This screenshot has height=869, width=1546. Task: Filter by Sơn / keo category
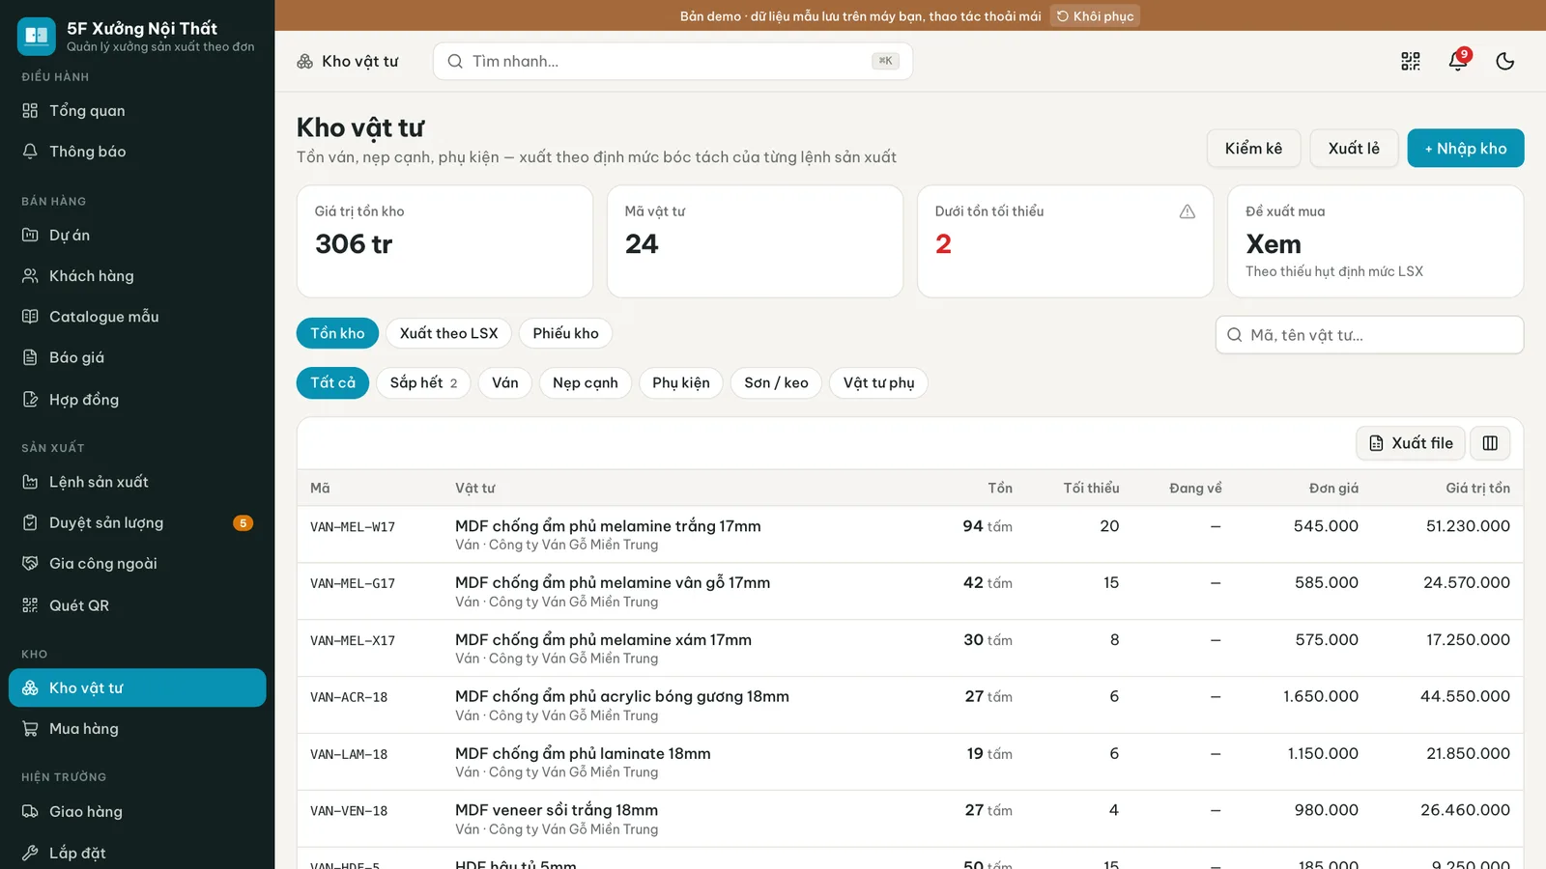click(776, 382)
